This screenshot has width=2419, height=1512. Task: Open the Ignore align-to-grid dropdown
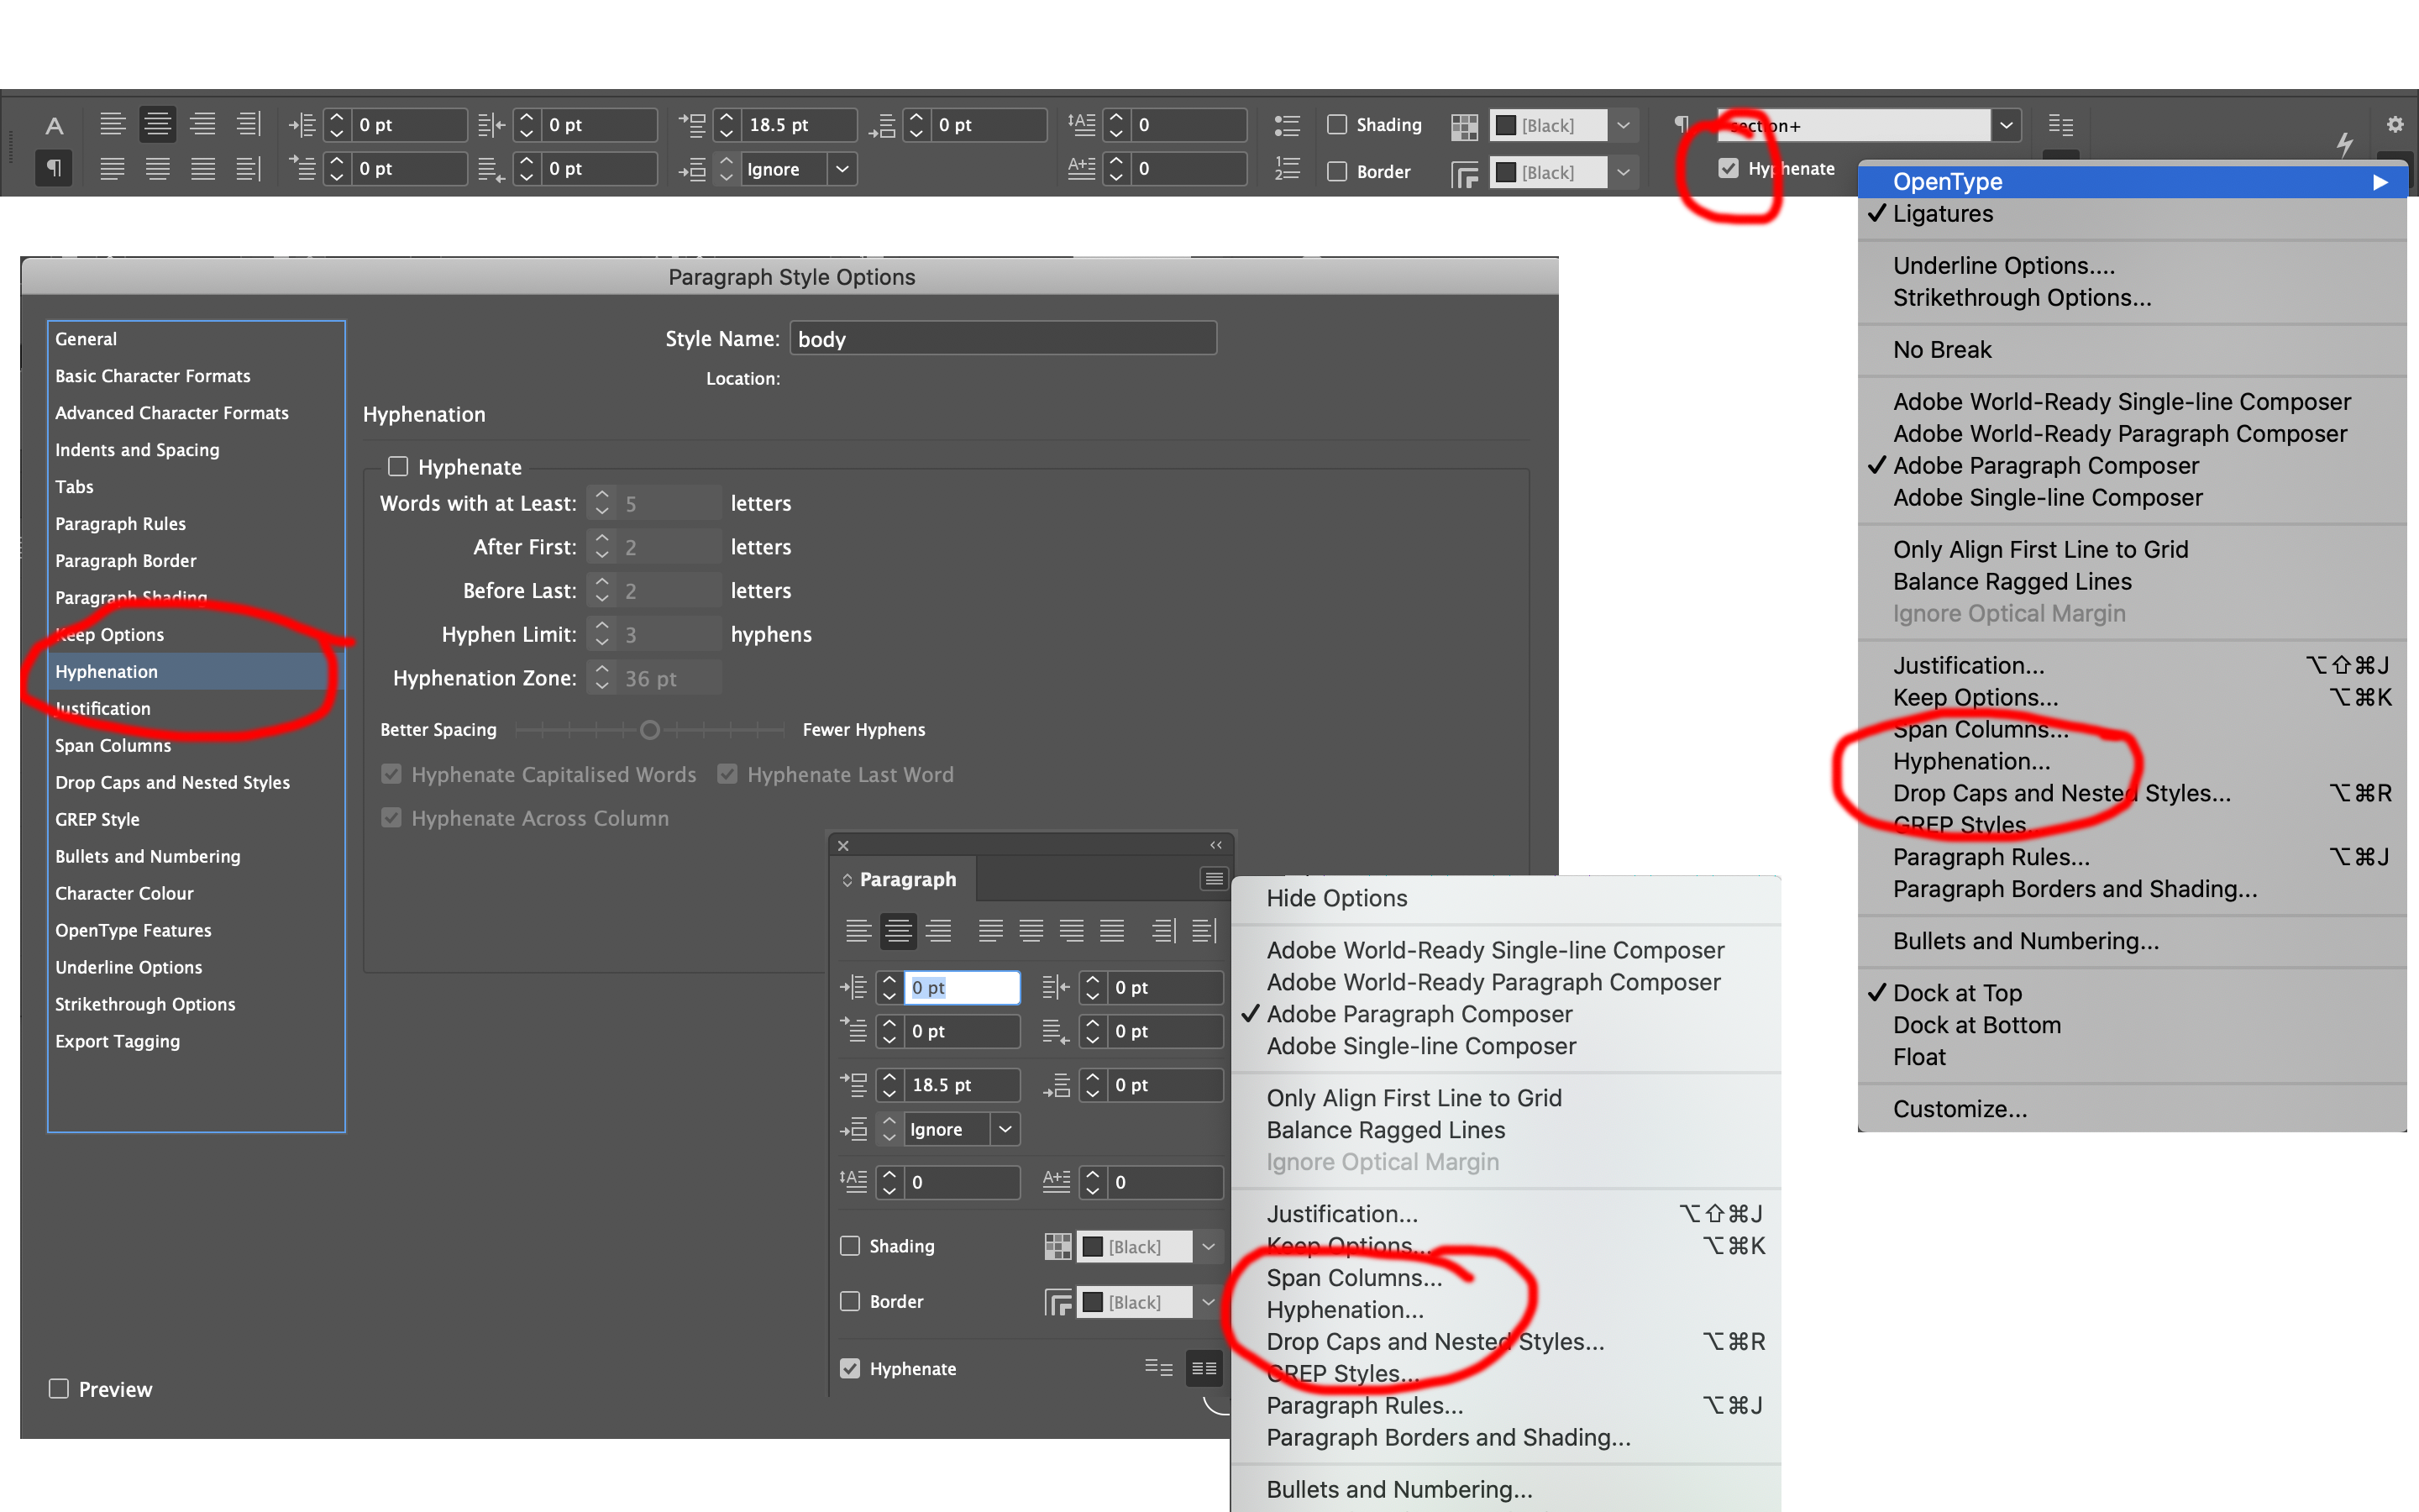tap(841, 169)
